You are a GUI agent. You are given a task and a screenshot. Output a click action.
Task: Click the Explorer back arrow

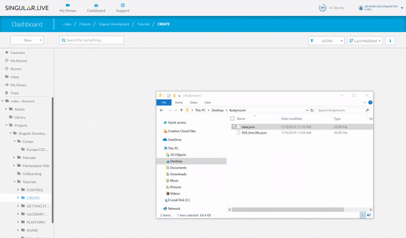tap(161, 110)
